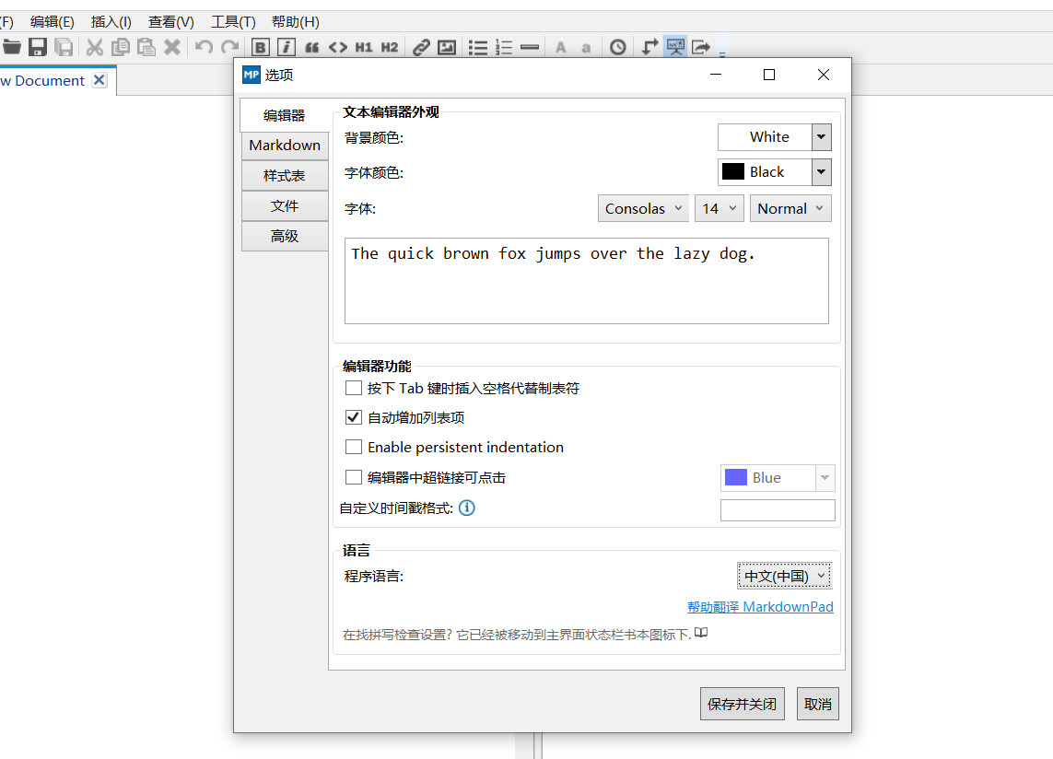The width and height of the screenshot is (1053, 759).
Task: Open the 插入(I) menu
Action: click(x=111, y=21)
